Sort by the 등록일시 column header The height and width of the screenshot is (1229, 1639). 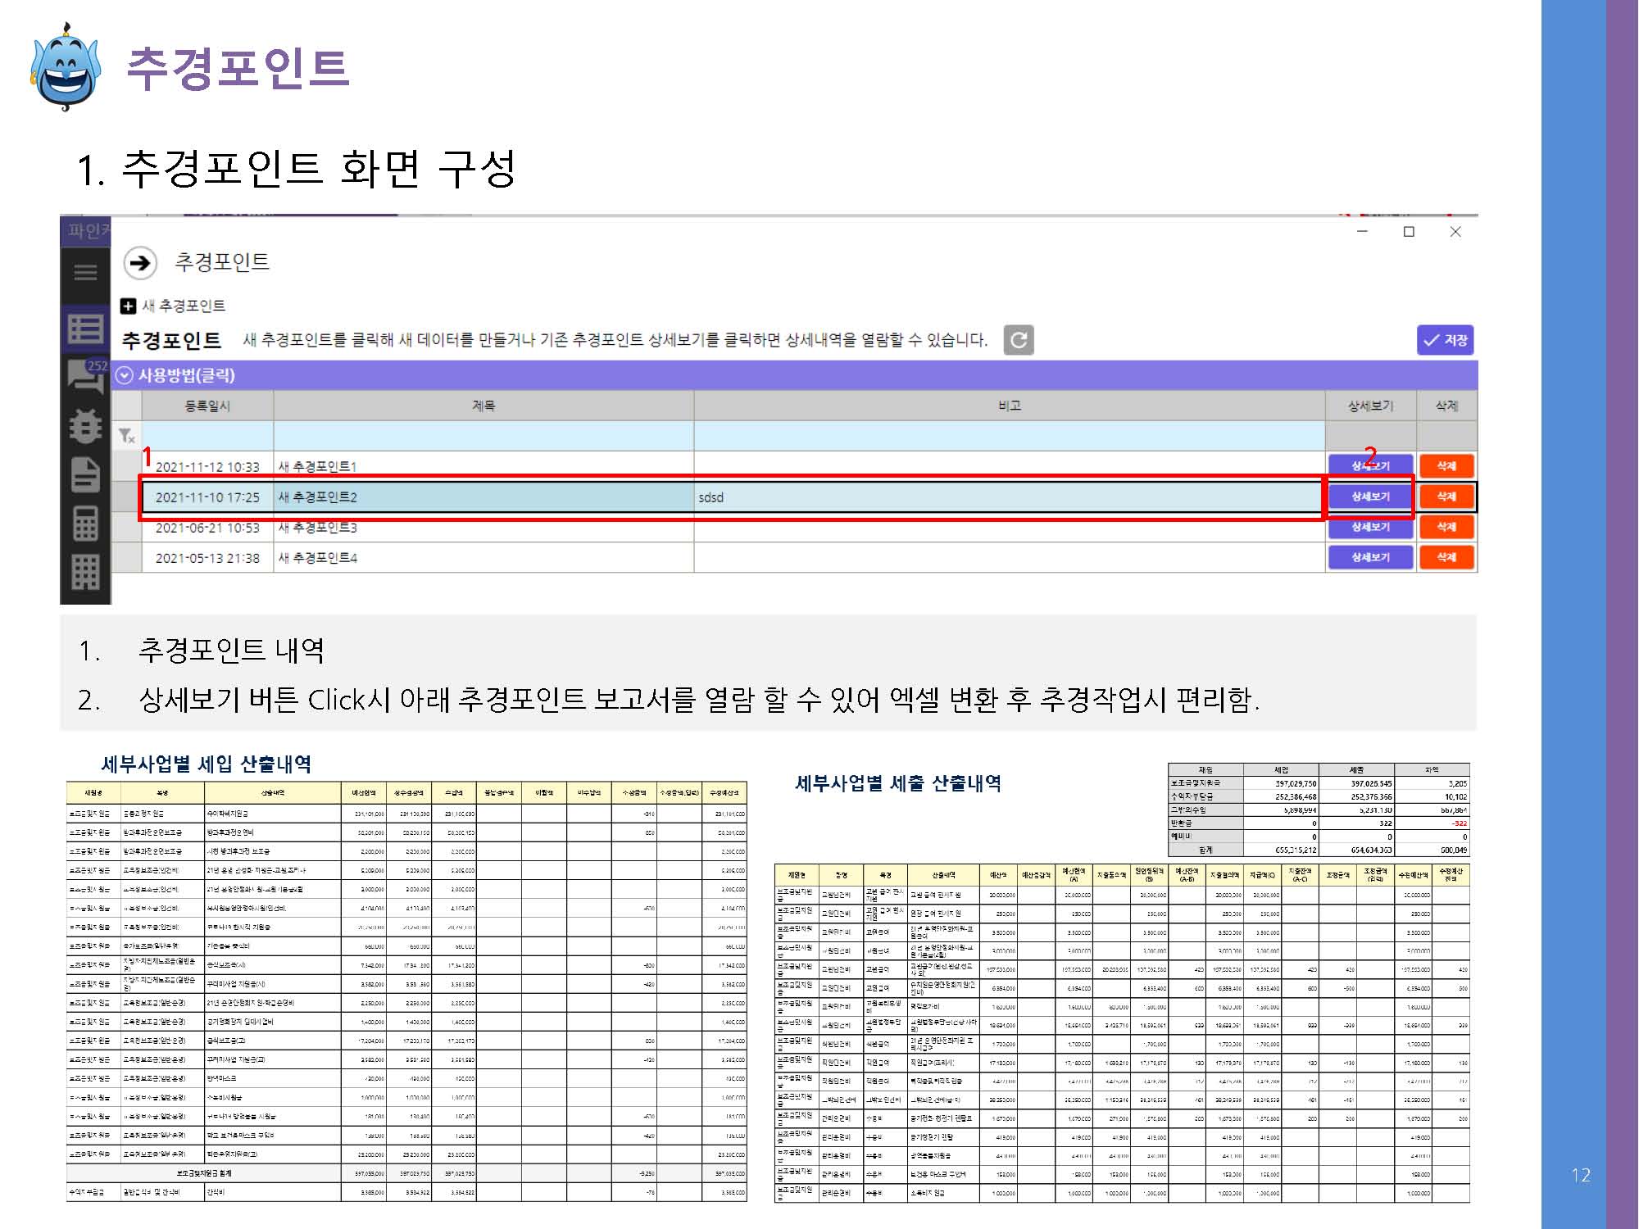207,406
